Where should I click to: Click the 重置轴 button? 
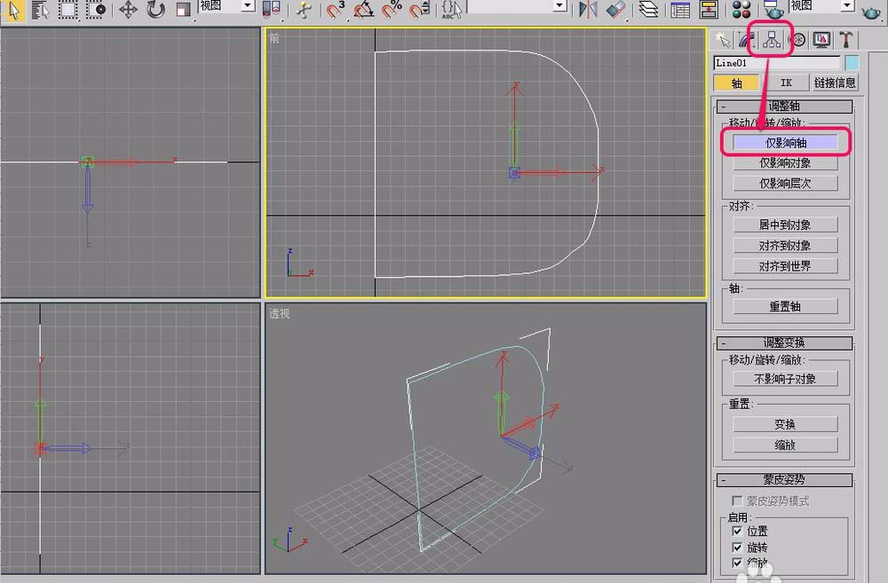(x=785, y=306)
